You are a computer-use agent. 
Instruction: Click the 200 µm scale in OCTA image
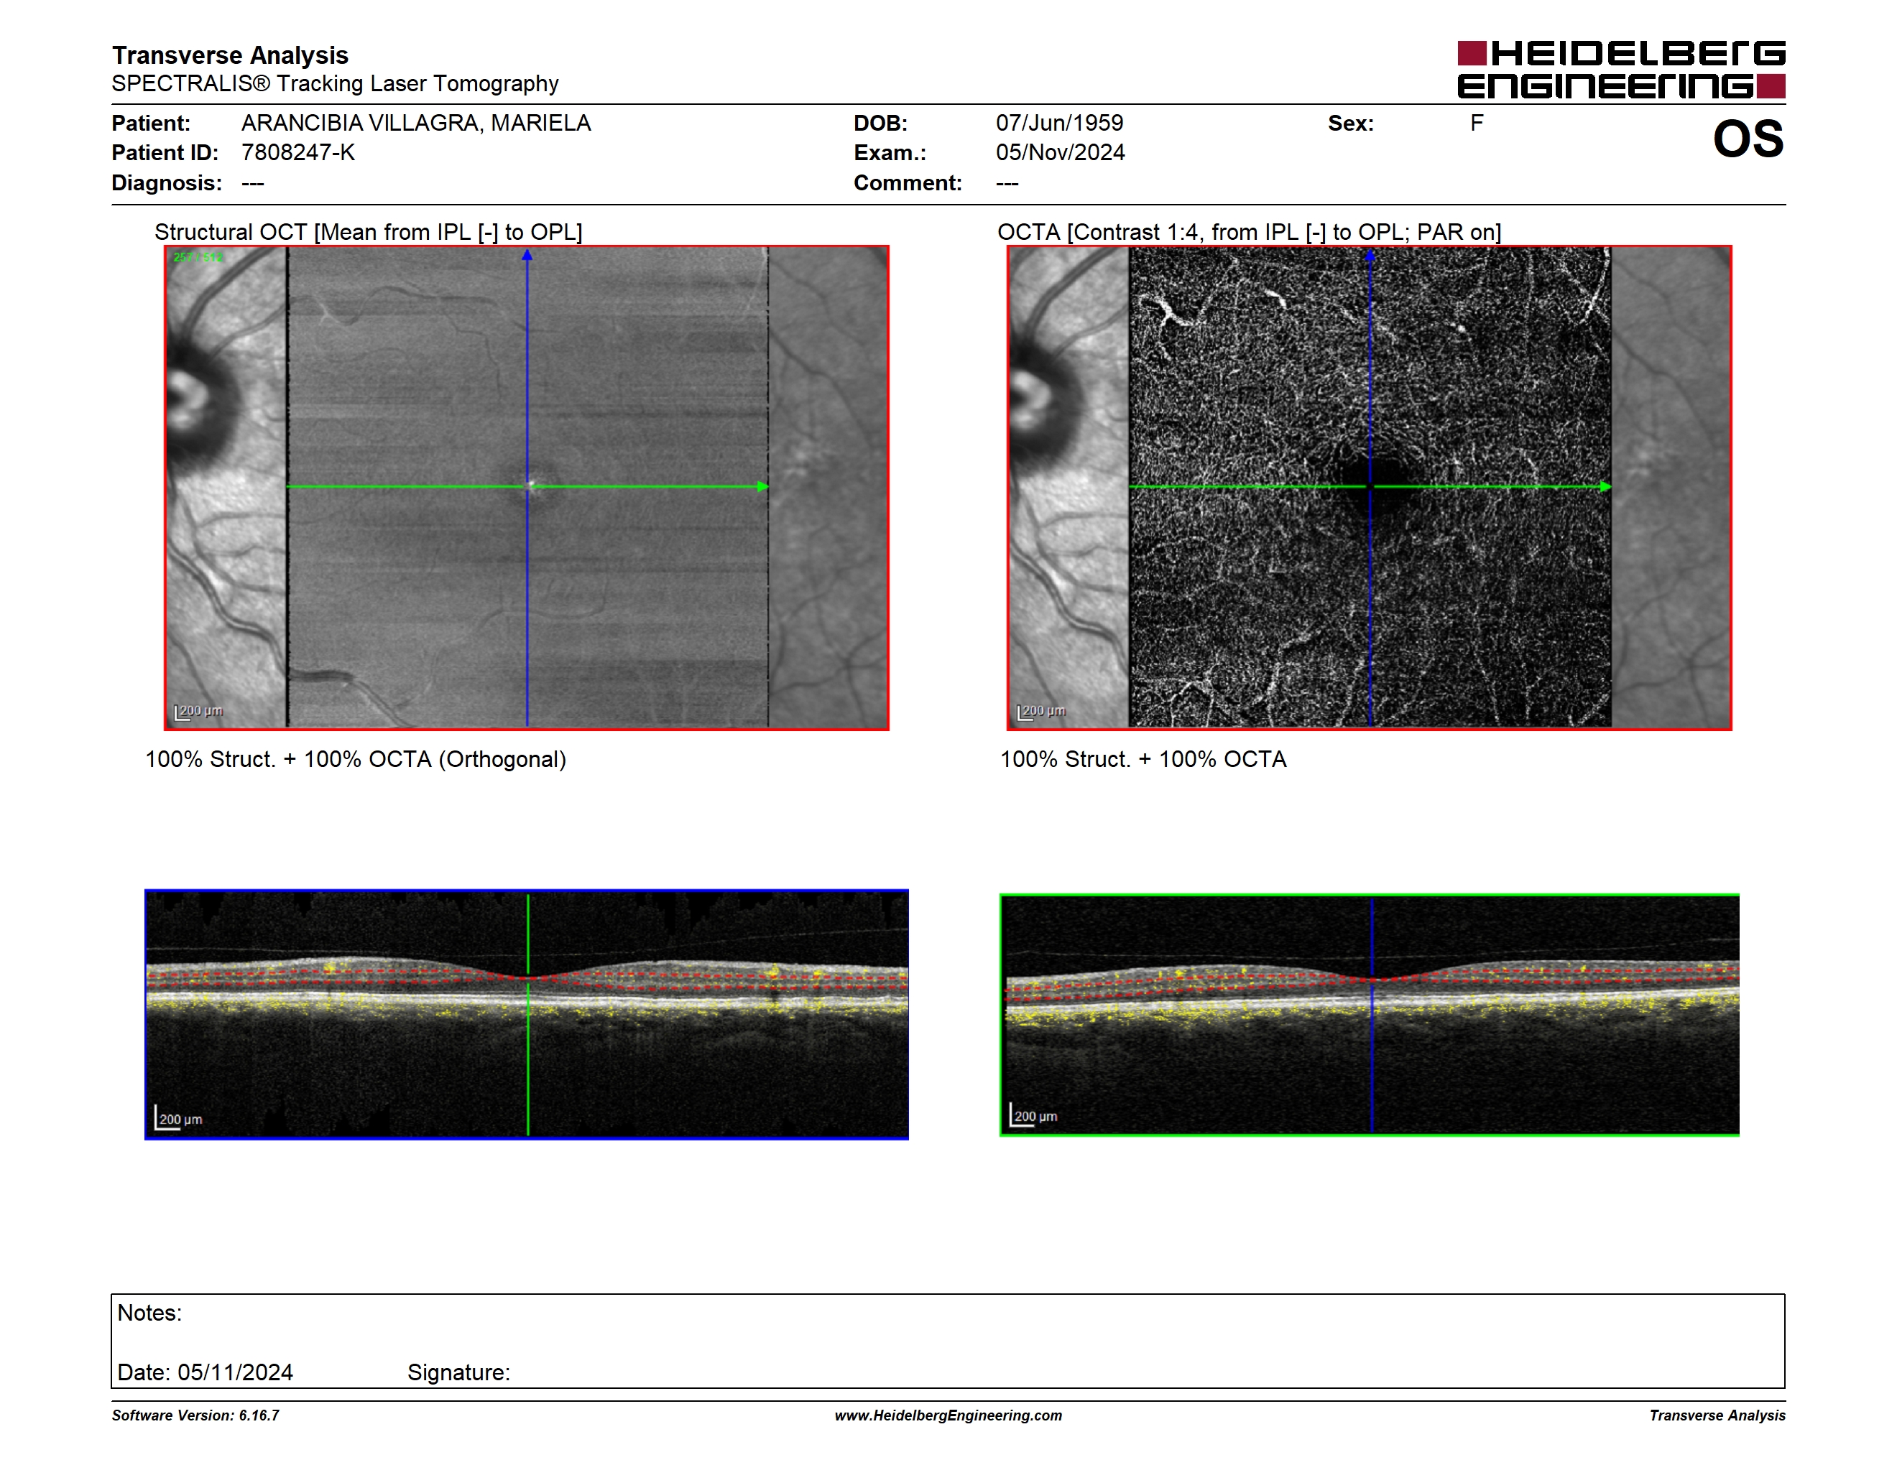(x=1041, y=712)
